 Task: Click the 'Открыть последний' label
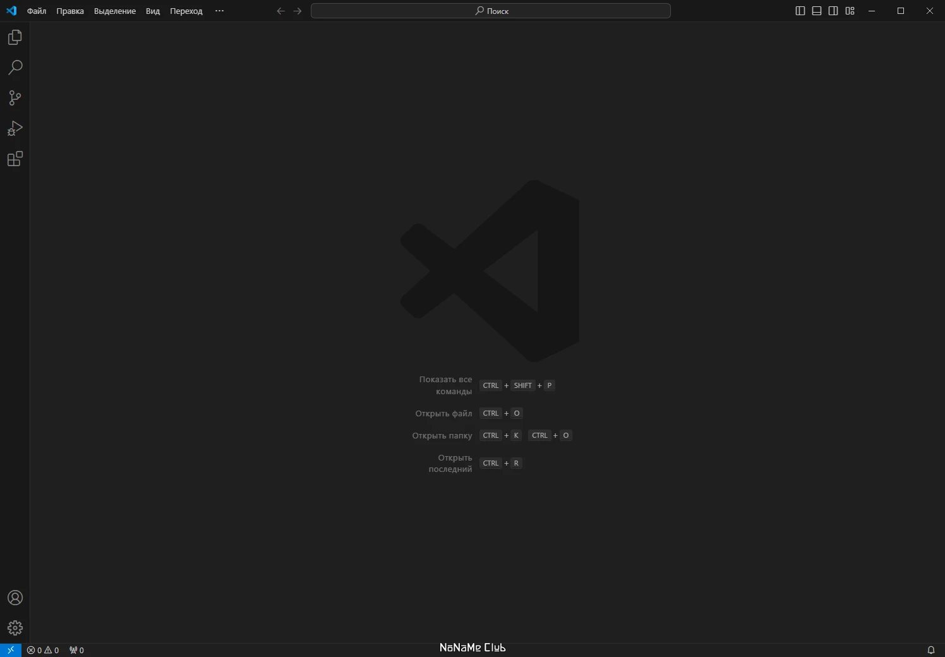tap(450, 463)
